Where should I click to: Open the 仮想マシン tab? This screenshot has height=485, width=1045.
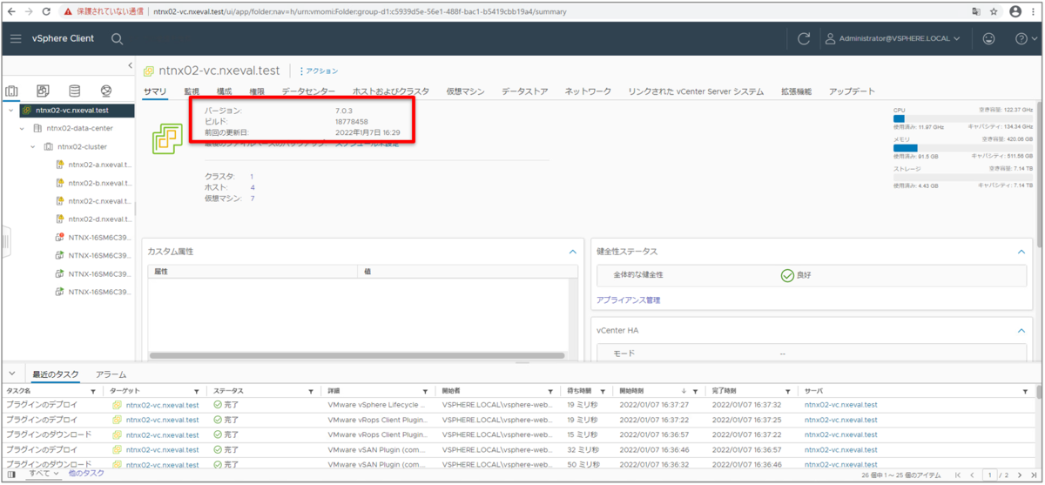(x=465, y=91)
